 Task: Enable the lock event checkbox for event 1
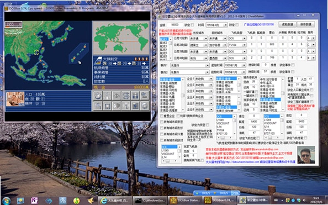[293, 65]
